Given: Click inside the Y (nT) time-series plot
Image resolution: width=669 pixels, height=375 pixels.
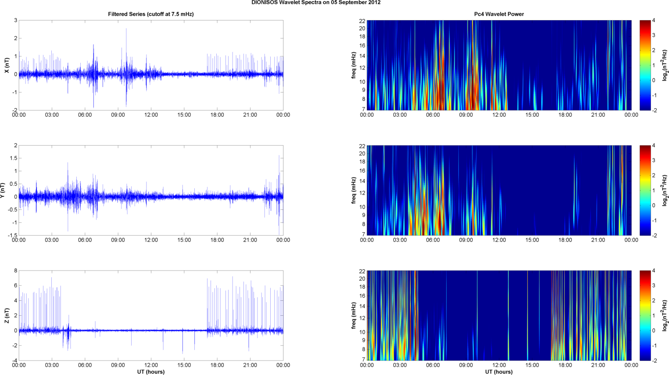Looking at the screenshot, I should [150, 190].
